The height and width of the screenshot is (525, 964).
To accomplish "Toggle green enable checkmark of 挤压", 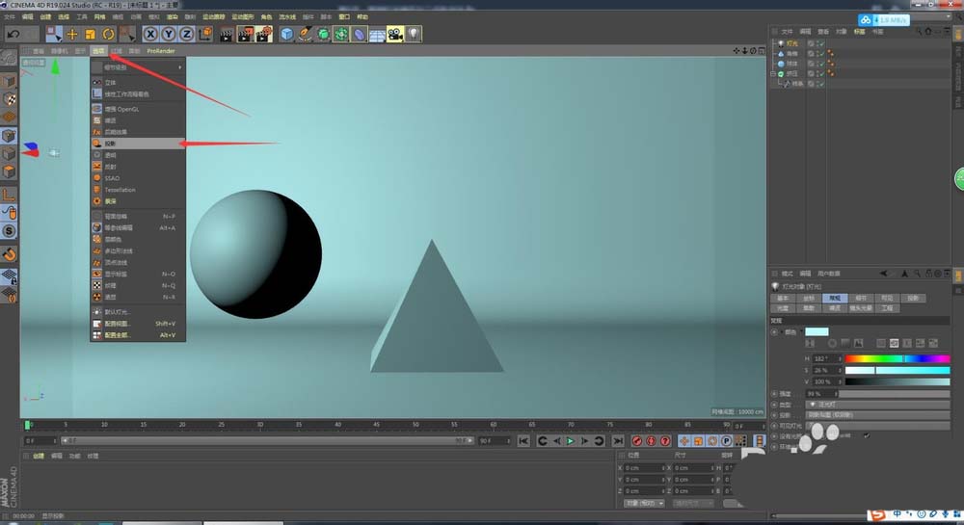I will 821,73.
